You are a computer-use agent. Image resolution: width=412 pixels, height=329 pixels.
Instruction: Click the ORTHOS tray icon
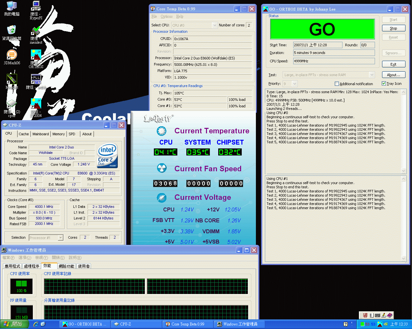tap(380, 324)
